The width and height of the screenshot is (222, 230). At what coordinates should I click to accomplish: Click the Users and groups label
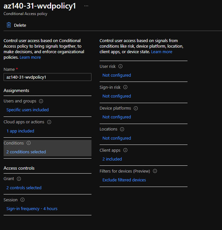(20, 101)
